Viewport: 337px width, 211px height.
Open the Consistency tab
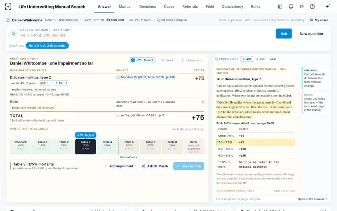point(233,6)
